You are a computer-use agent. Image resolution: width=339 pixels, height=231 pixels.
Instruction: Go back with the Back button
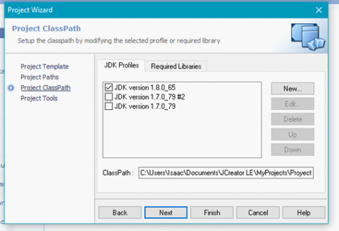point(120,213)
